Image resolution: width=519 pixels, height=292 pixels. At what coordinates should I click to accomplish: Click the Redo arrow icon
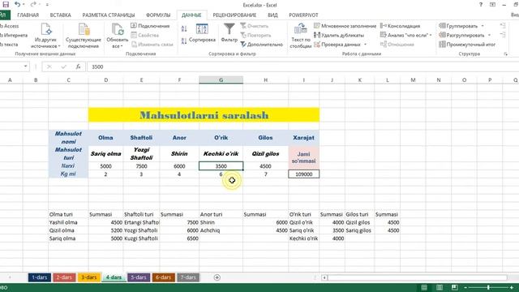[32, 4]
